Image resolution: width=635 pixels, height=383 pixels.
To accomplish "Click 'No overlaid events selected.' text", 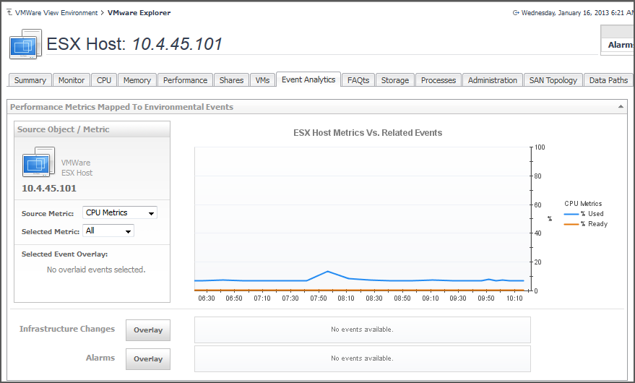I will click(96, 270).
